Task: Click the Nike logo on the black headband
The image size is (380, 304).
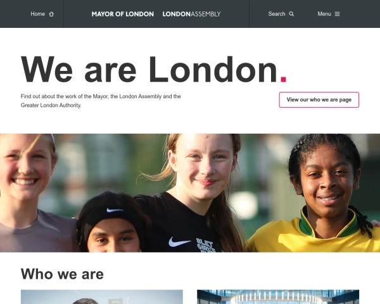Action: 115,210
